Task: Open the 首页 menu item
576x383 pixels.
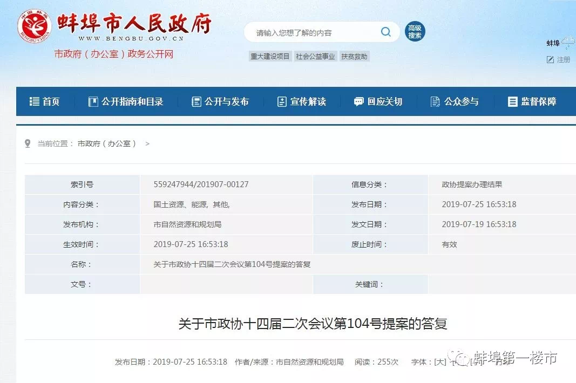Action: coord(51,101)
